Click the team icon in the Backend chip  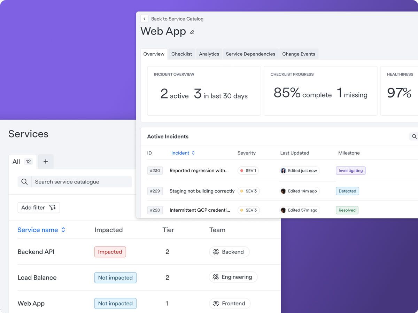pyautogui.click(x=216, y=252)
